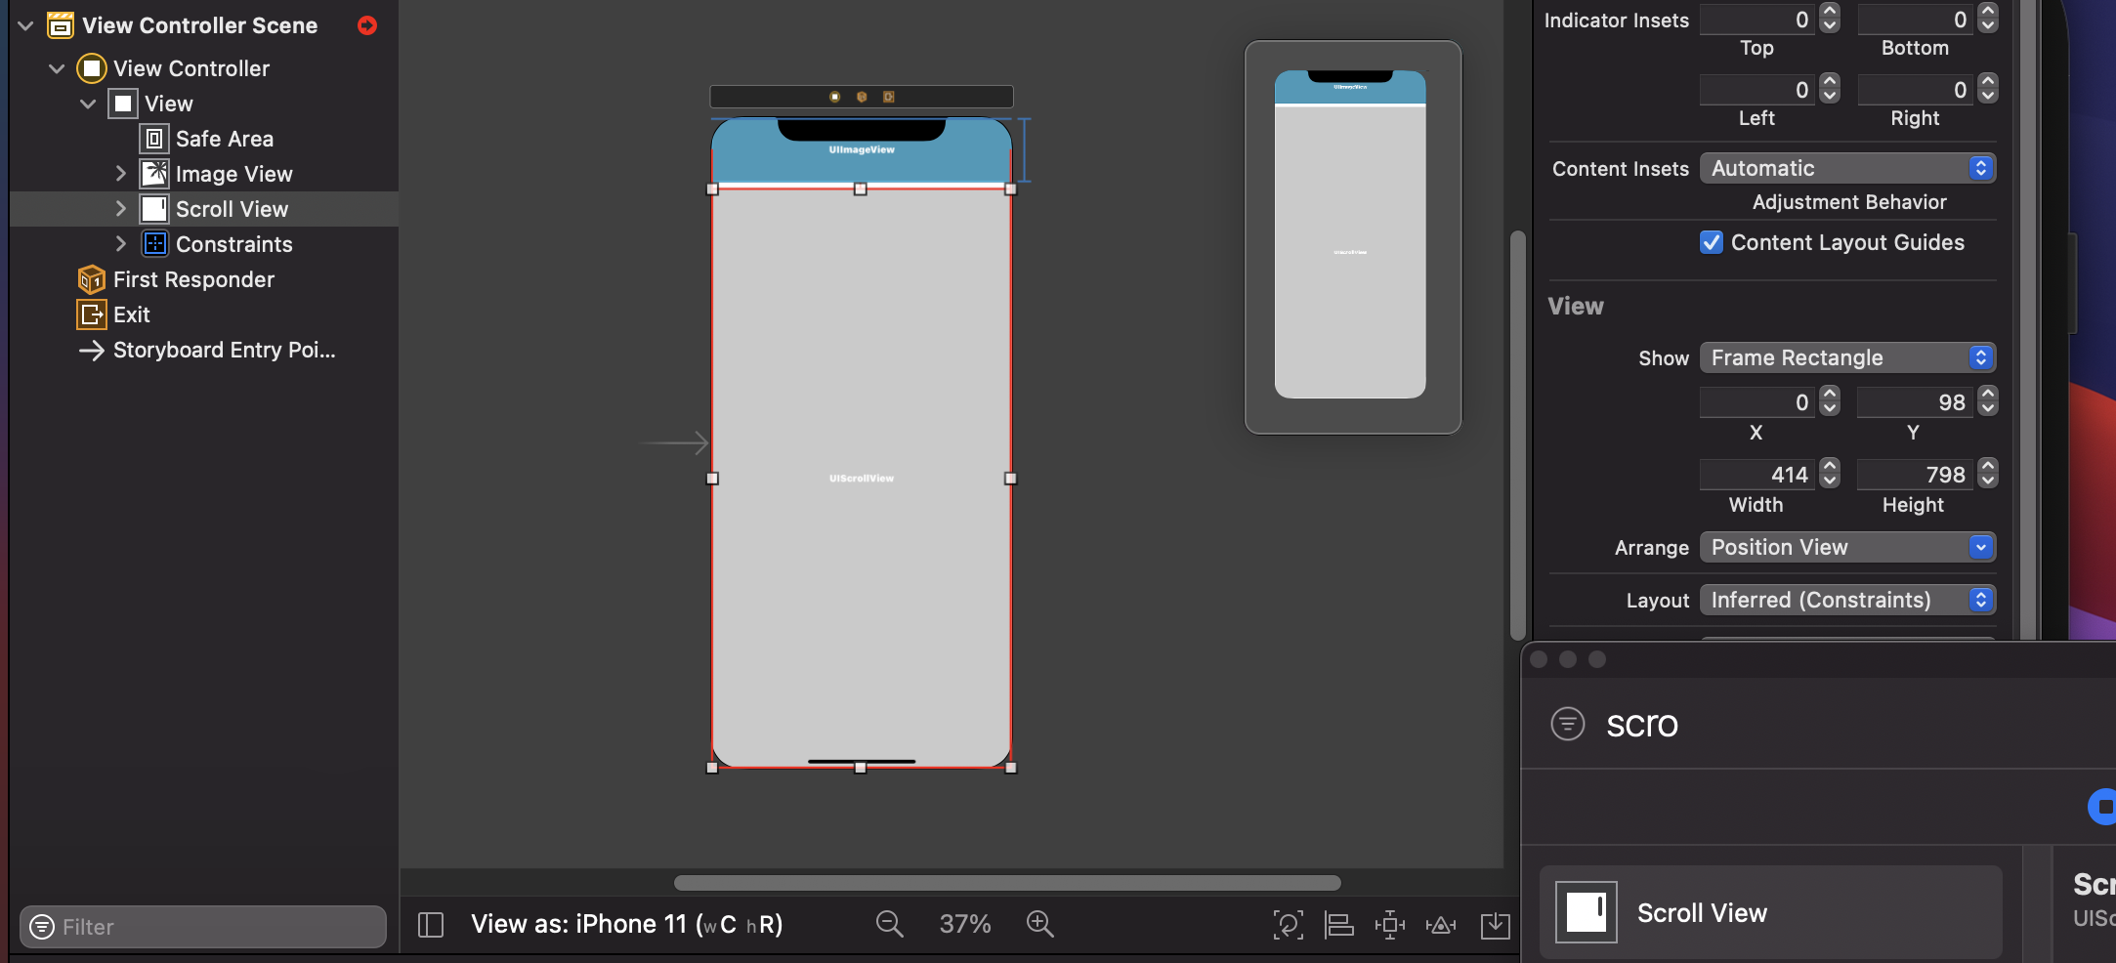The width and height of the screenshot is (2116, 963).
Task: Adjust the Height stepper
Action: (x=1988, y=474)
